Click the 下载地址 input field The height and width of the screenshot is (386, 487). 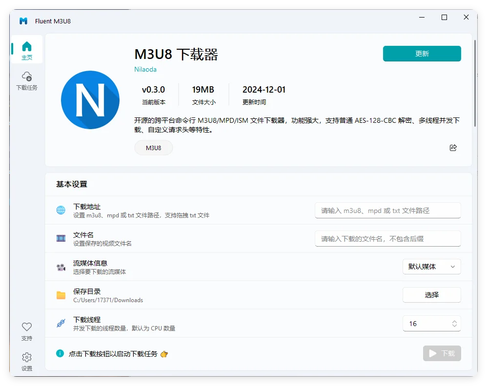pyautogui.click(x=387, y=210)
